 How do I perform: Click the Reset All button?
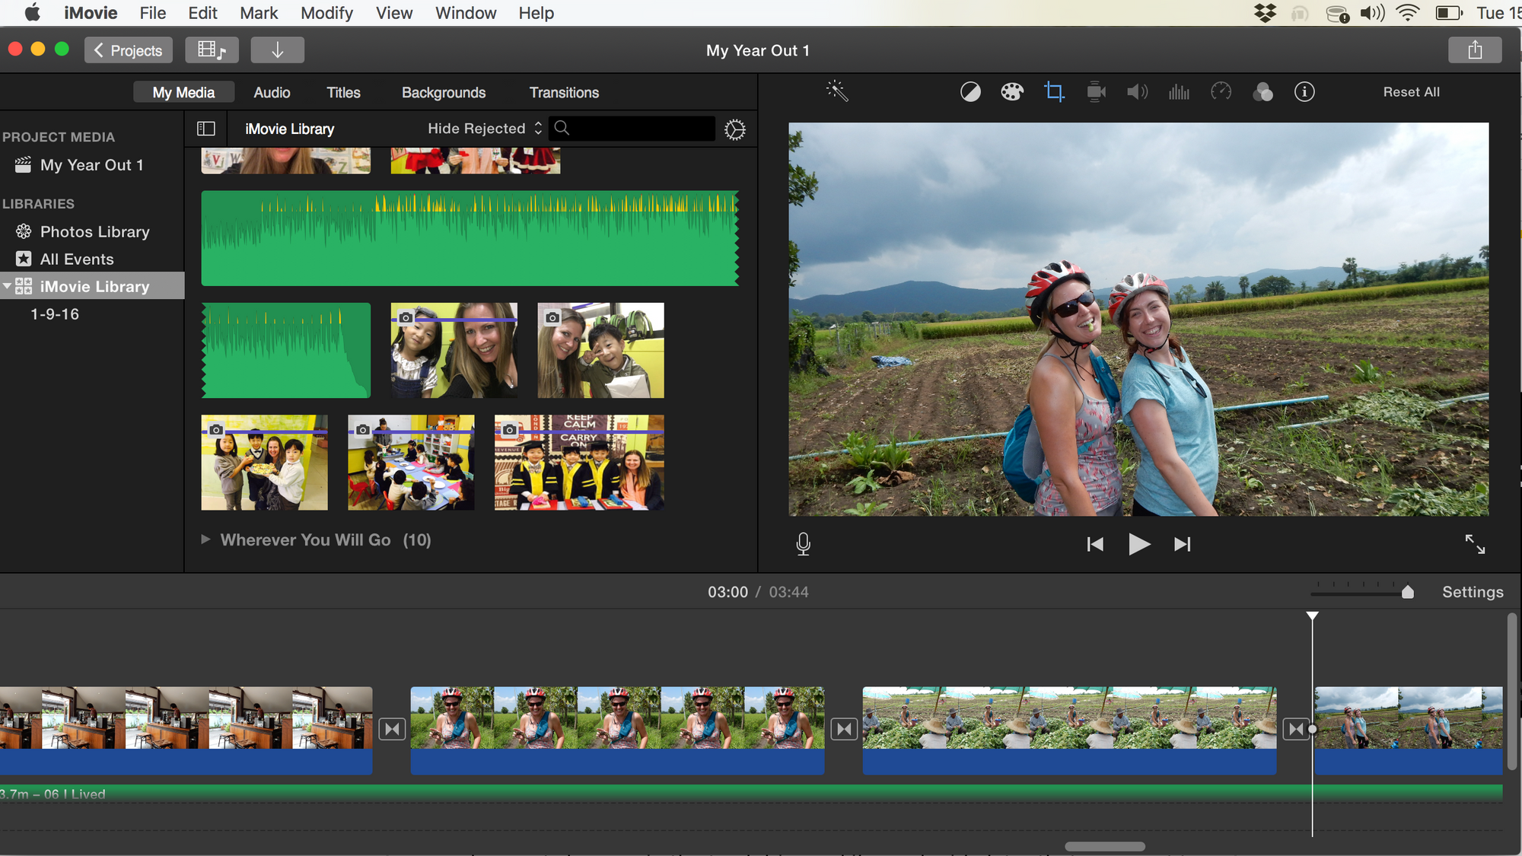[1411, 92]
